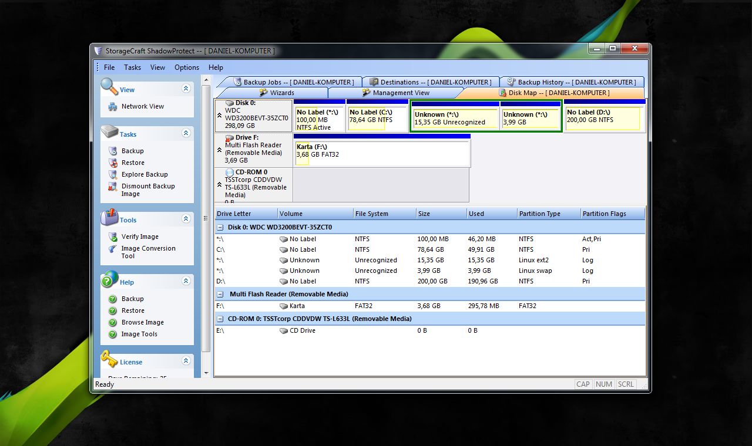Click the CD Drive icon in E:\ row
Image resolution: width=752 pixels, height=446 pixels.
(x=284, y=330)
